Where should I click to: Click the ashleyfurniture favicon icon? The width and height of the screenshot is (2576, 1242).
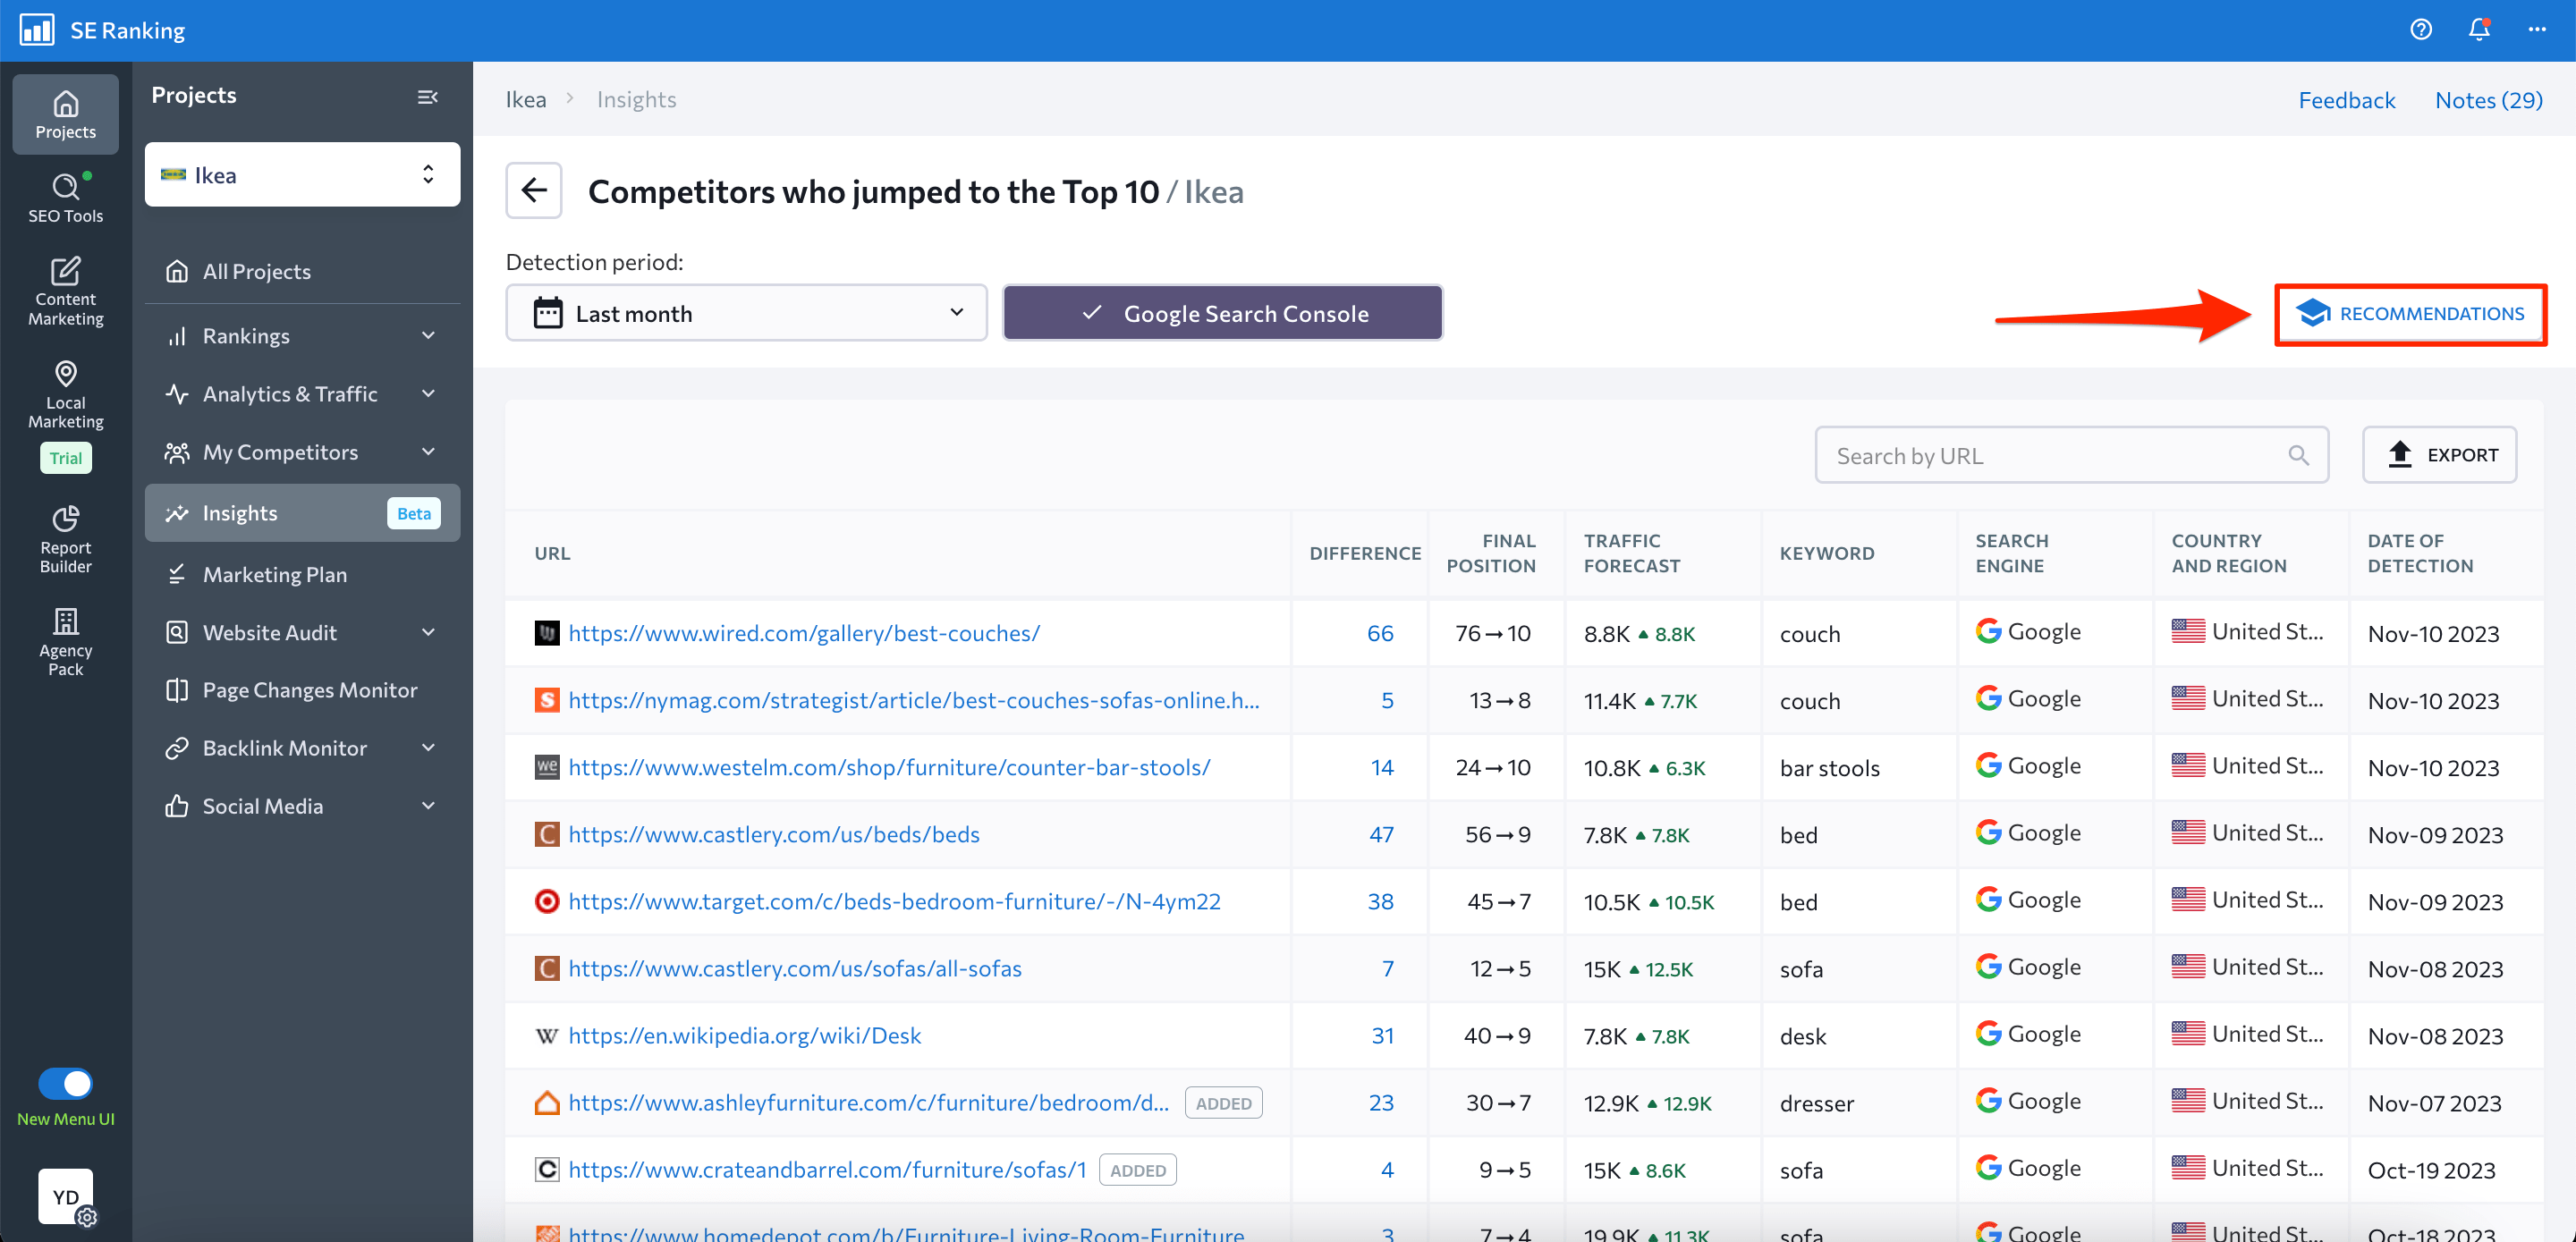point(546,1102)
